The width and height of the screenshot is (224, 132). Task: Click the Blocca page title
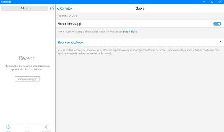[140, 8]
